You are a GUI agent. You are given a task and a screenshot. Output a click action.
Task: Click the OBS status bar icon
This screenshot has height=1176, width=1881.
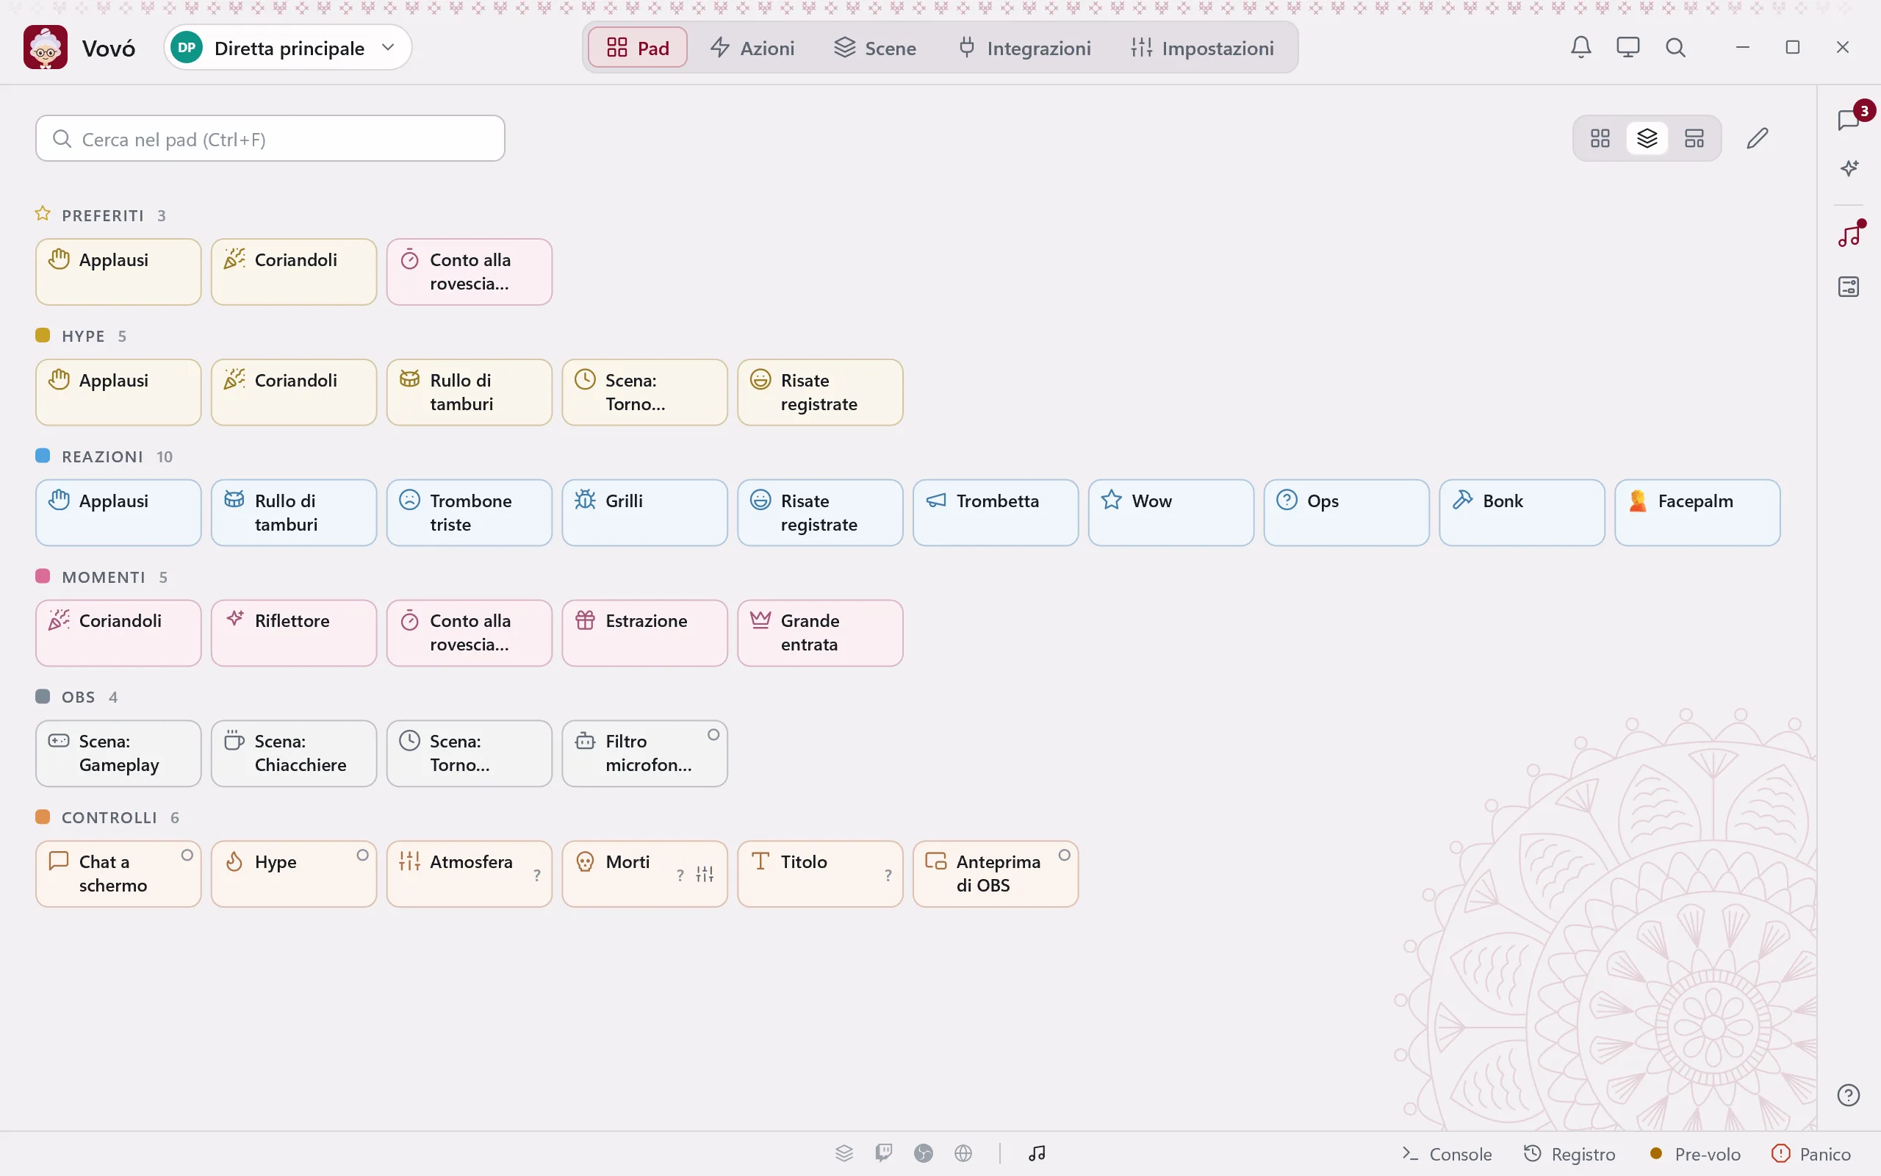click(924, 1152)
